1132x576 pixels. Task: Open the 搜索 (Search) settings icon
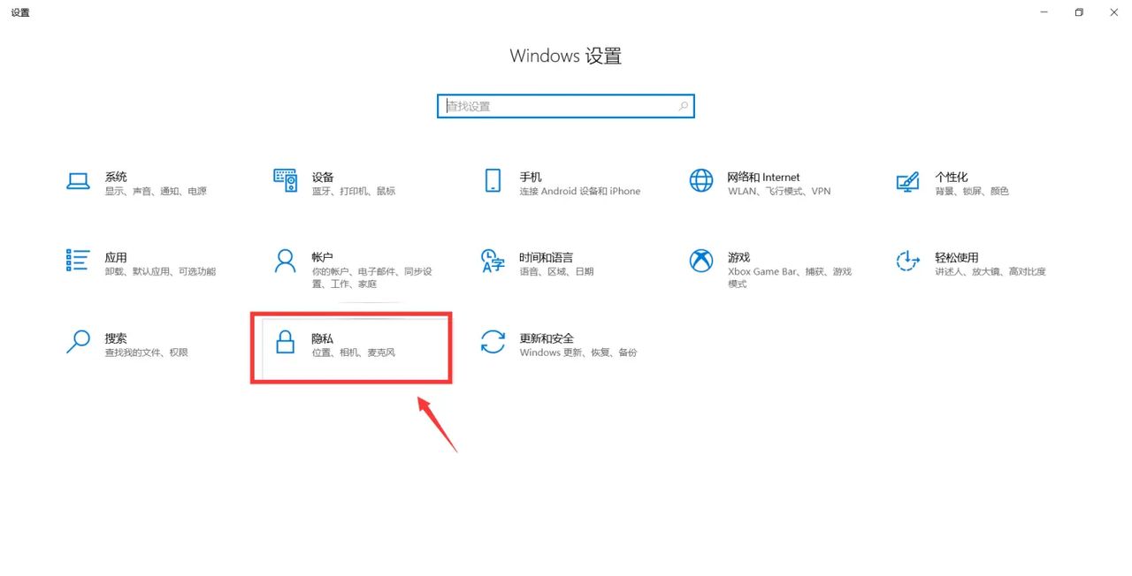click(79, 341)
